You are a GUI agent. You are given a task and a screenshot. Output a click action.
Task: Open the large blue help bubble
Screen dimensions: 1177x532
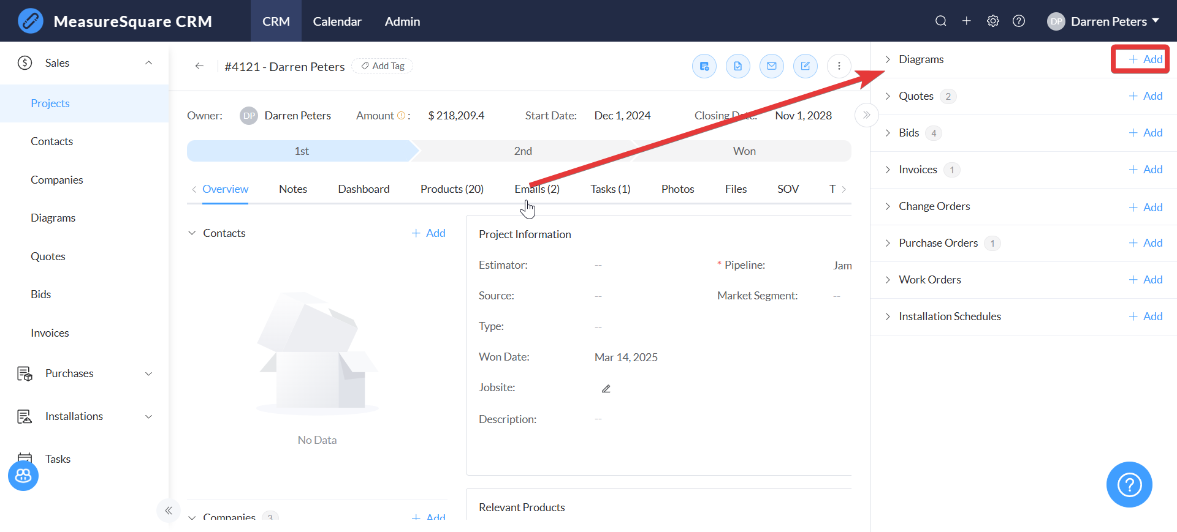pos(1129,485)
